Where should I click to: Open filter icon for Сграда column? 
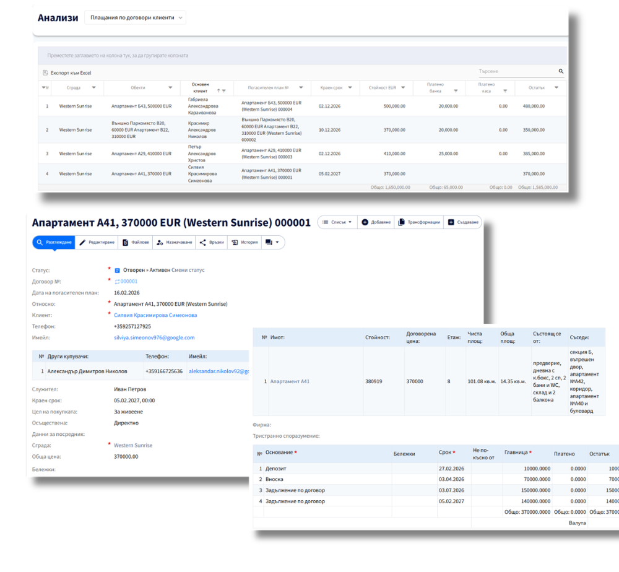[x=95, y=88]
